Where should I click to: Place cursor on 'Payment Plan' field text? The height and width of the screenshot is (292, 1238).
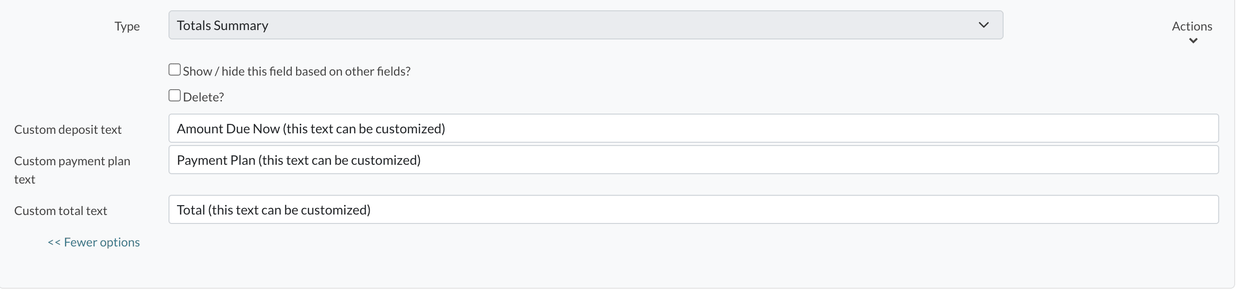(216, 161)
